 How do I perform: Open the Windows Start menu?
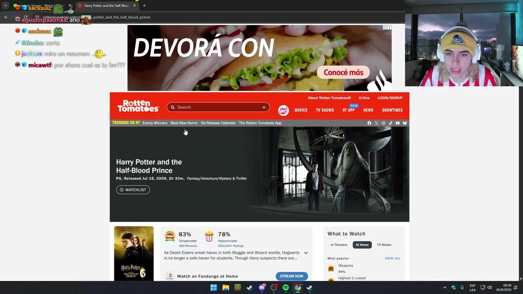coord(214,288)
